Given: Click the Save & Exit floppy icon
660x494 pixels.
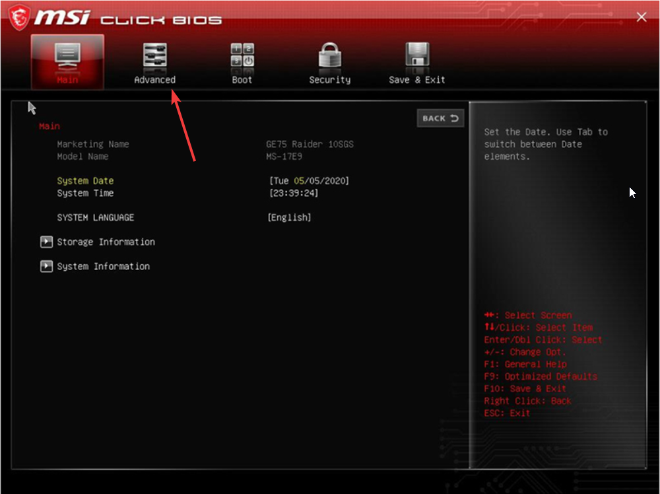Looking at the screenshot, I should [x=416, y=55].
